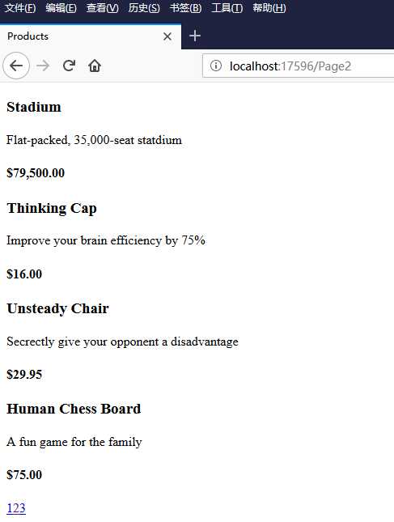Image resolution: width=394 pixels, height=522 pixels.
Task: Open the browser home page
Action: click(95, 66)
